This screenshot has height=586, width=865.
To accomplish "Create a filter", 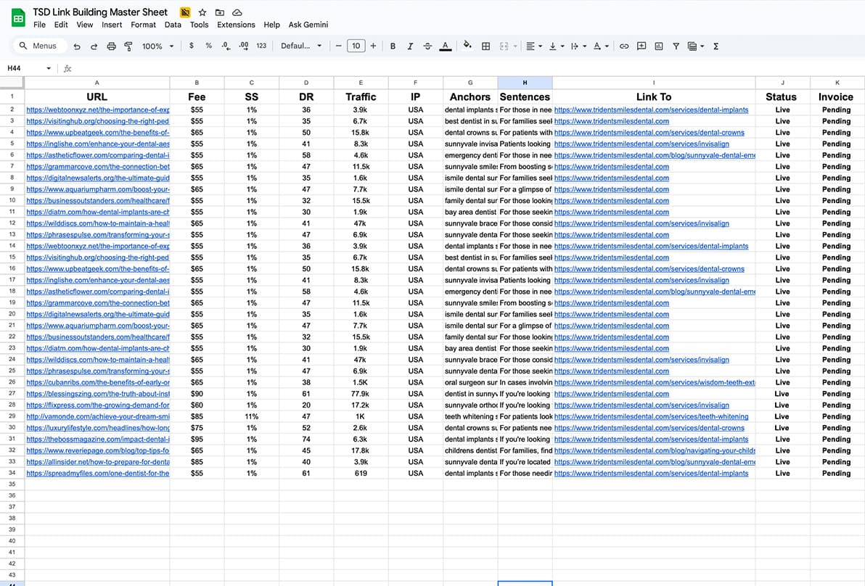I will tap(676, 46).
